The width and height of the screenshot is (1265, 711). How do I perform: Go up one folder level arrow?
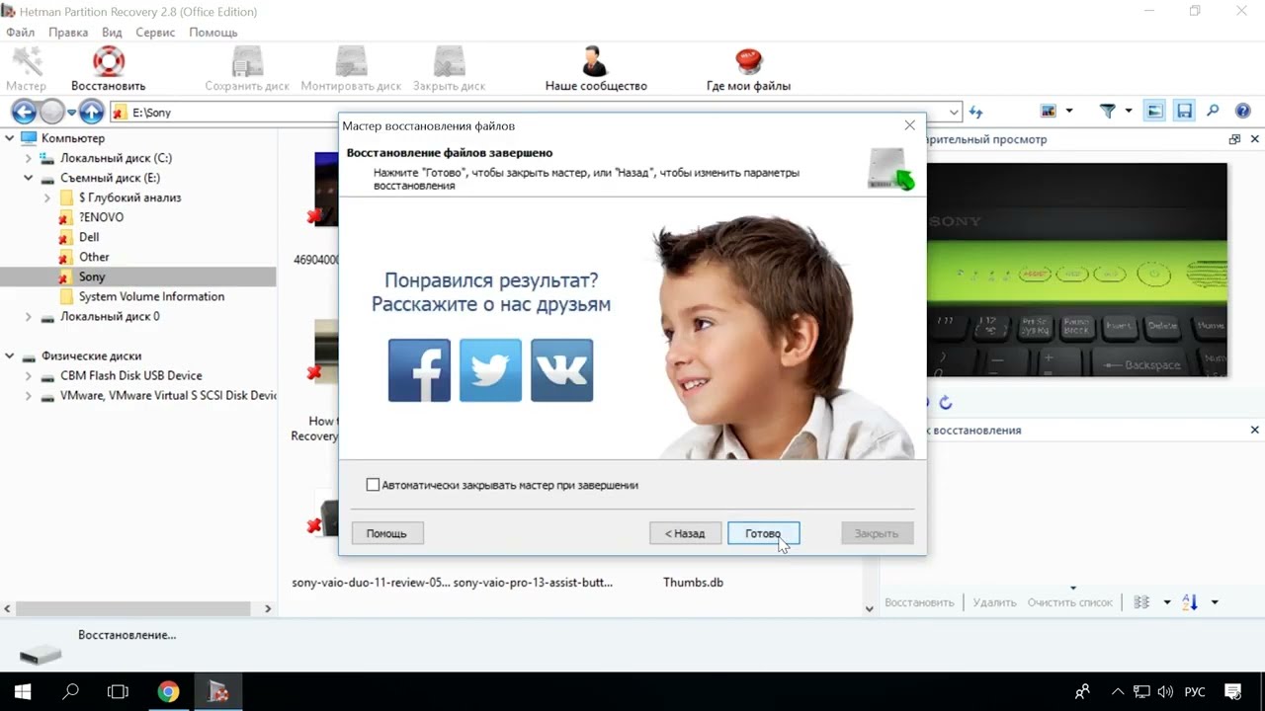[92, 112]
